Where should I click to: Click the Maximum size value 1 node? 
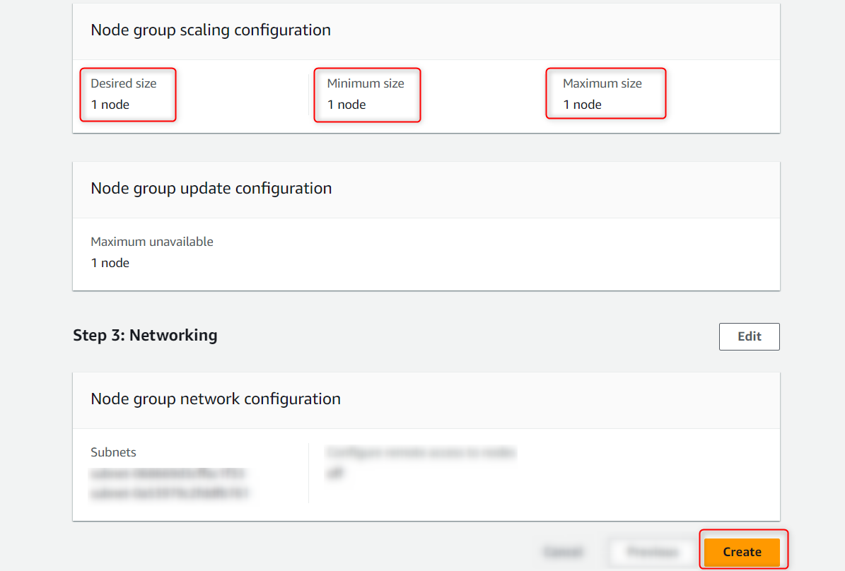point(583,105)
